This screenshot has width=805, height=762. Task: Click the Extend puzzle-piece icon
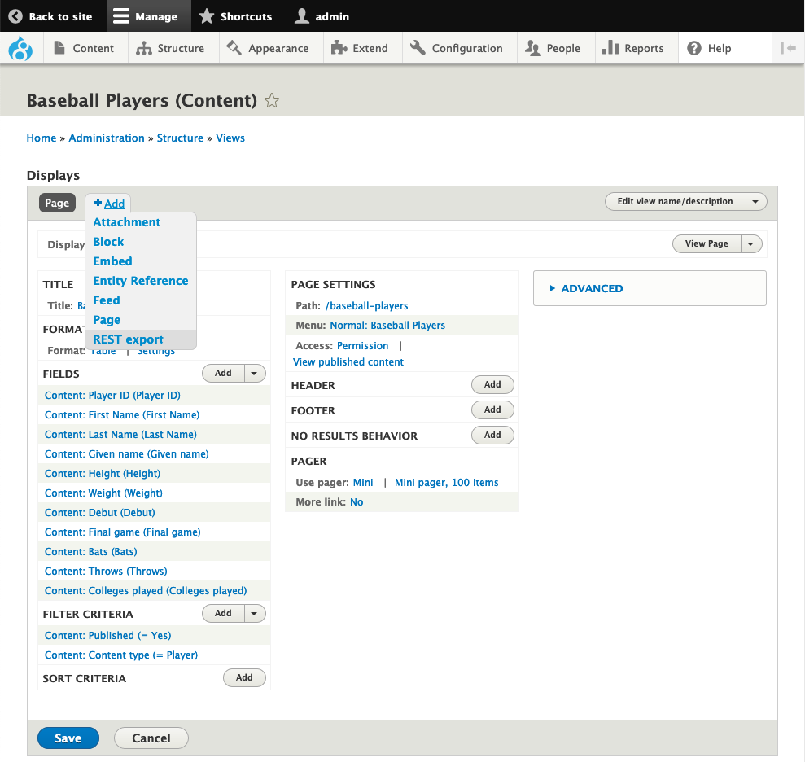tap(339, 48)
